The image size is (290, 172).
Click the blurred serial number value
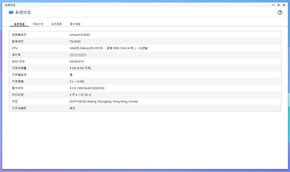point(78,55)
